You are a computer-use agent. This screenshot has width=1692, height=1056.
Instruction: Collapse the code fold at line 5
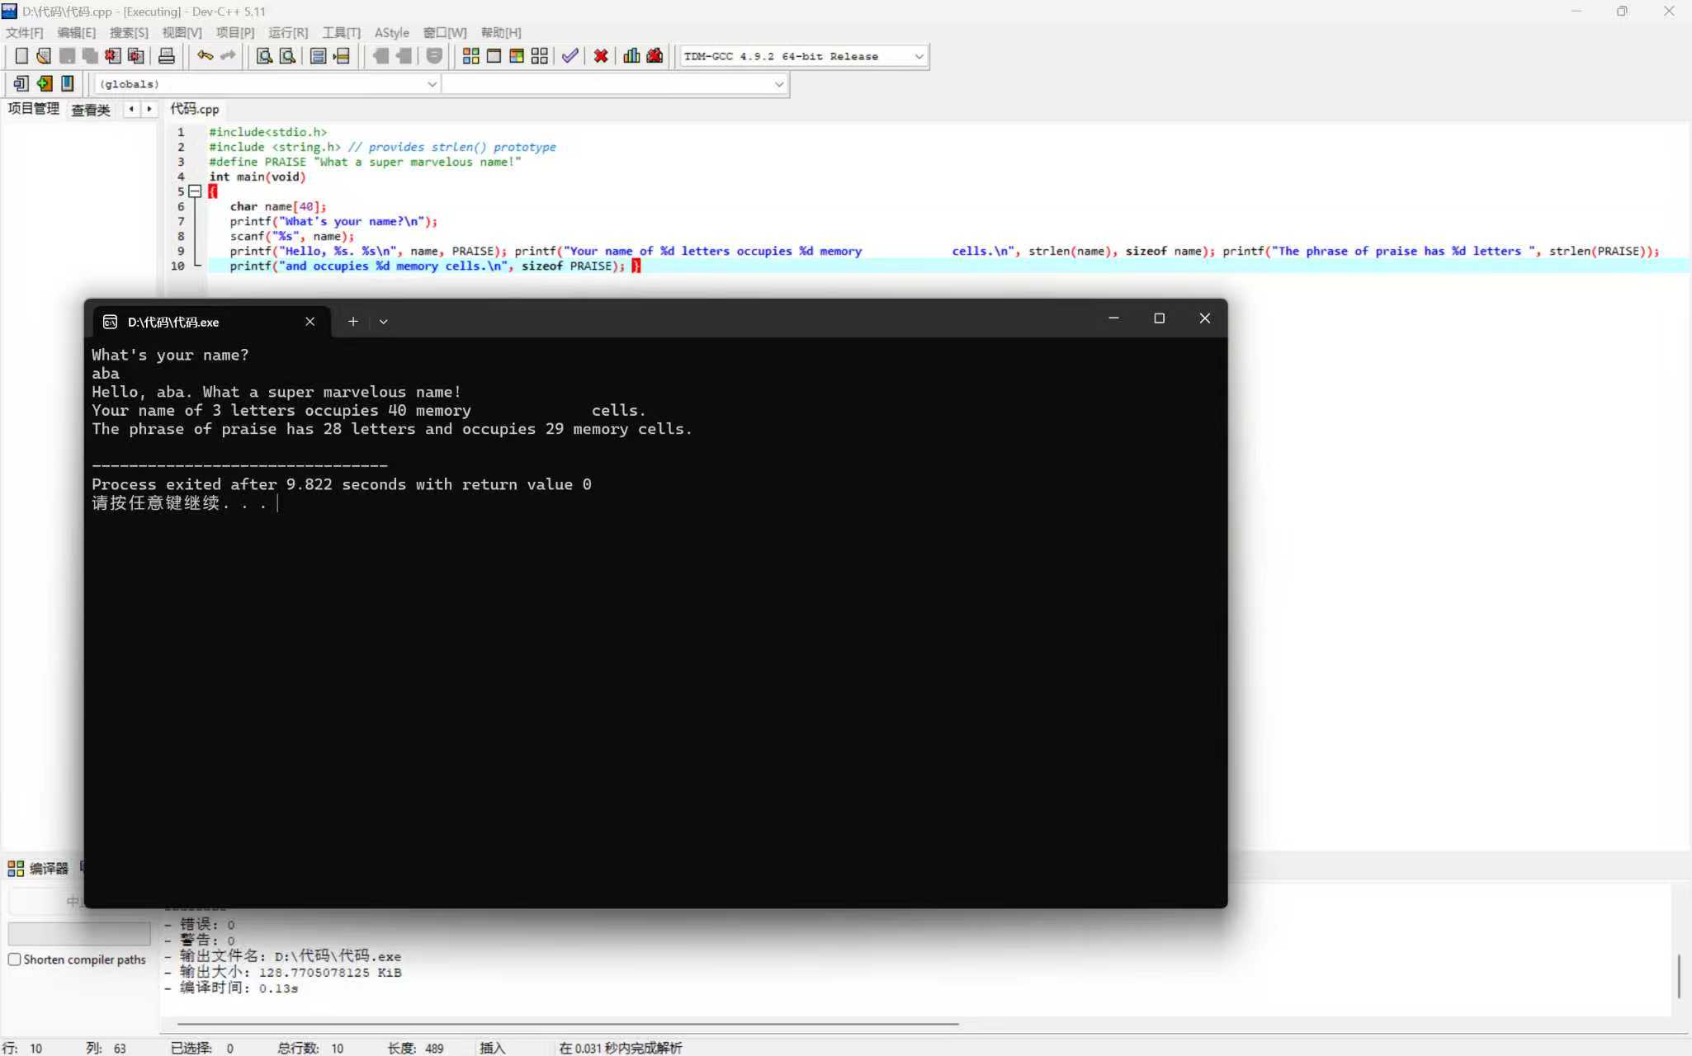pyautogui.click(x=195, y=191)
